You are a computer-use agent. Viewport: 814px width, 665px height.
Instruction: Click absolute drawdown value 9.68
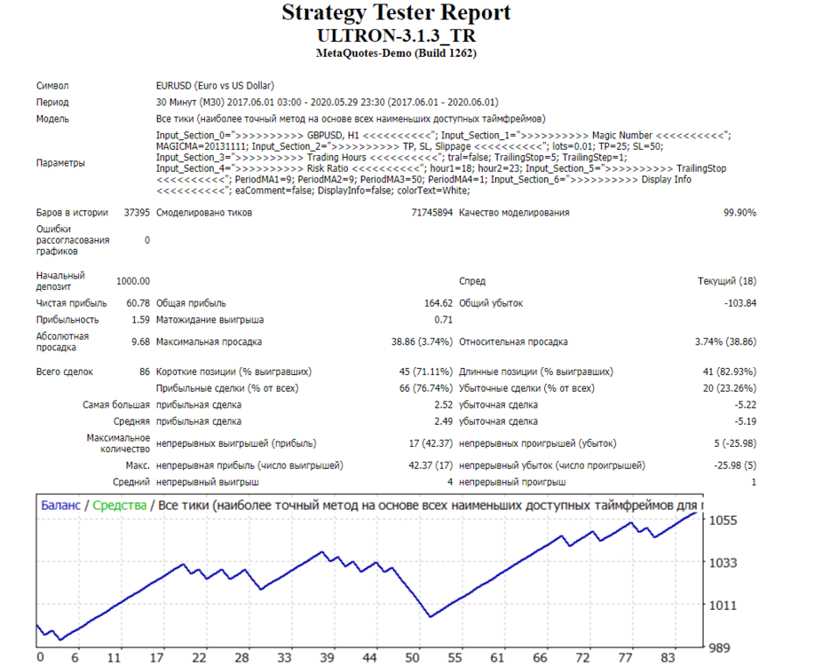click(x=140, y=342)
